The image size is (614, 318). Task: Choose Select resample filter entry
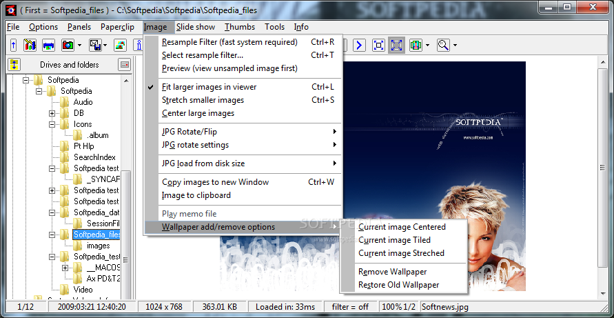coord(243,55)
